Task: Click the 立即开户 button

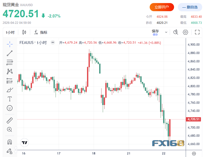Action: coord(162,7)
